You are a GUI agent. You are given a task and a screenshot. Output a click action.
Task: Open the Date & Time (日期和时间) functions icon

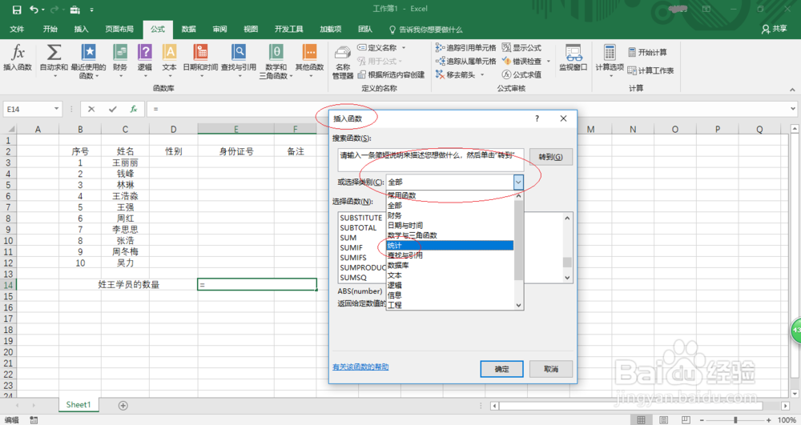[x=200, y=53]
